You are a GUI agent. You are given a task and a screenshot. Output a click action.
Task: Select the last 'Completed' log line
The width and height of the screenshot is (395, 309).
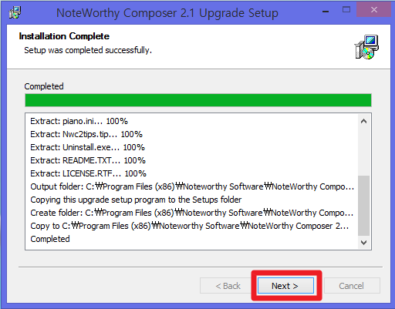[50, 239]
